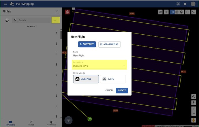
Task: Reset map compass orientation
Action: coord(194,103)
